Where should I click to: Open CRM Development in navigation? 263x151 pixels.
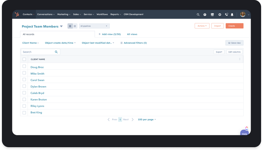pos(134,15)
